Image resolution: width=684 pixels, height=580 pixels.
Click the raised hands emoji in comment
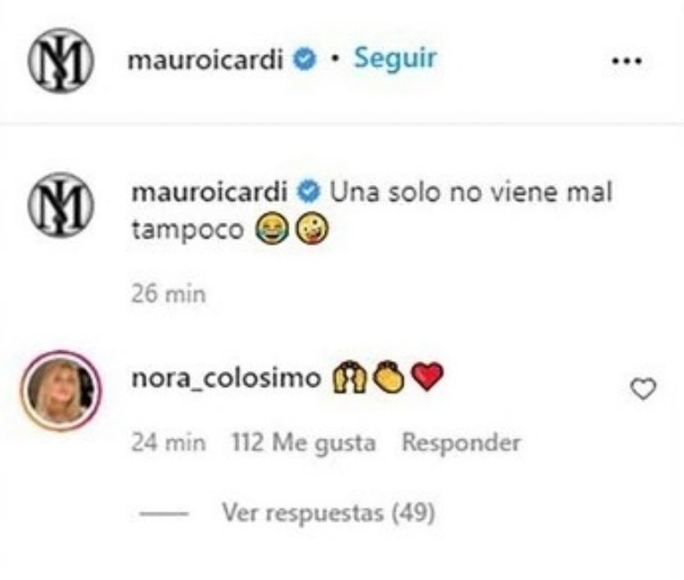349,376
